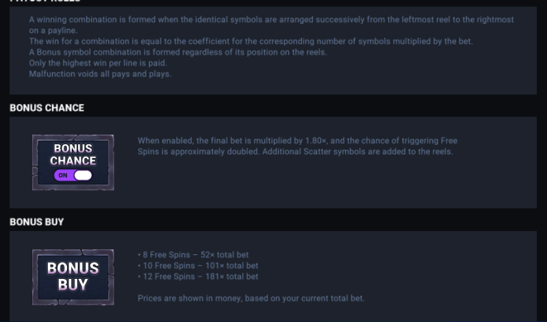The width and height of the screenshot is (547, 322).
Task: Click the 'win for a combination' coefficient rule
Action: point(251,42)
